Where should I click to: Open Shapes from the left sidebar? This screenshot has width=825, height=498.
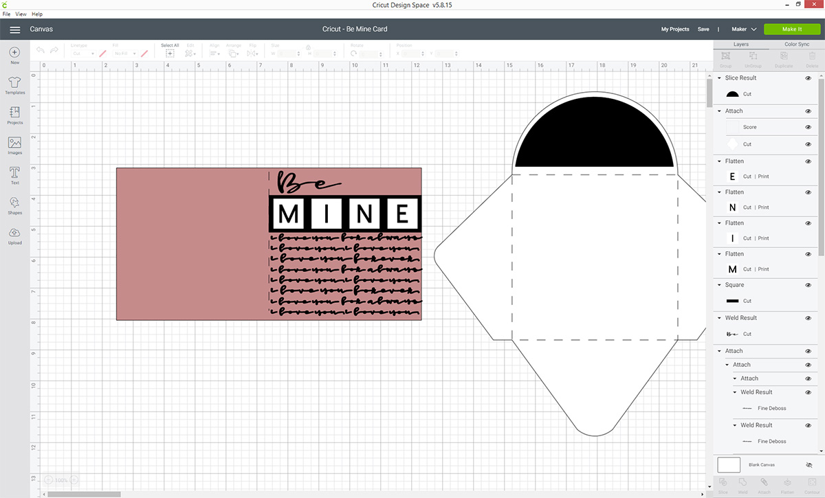pyautogui.click(x=14, y=205)
